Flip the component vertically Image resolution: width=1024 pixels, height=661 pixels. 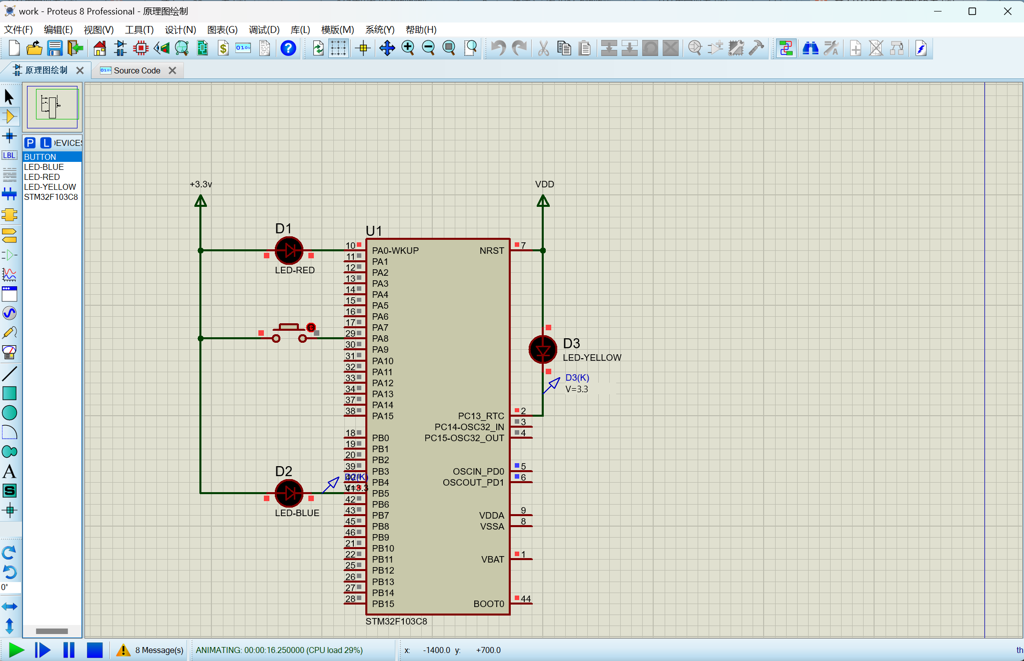(9, 626)
